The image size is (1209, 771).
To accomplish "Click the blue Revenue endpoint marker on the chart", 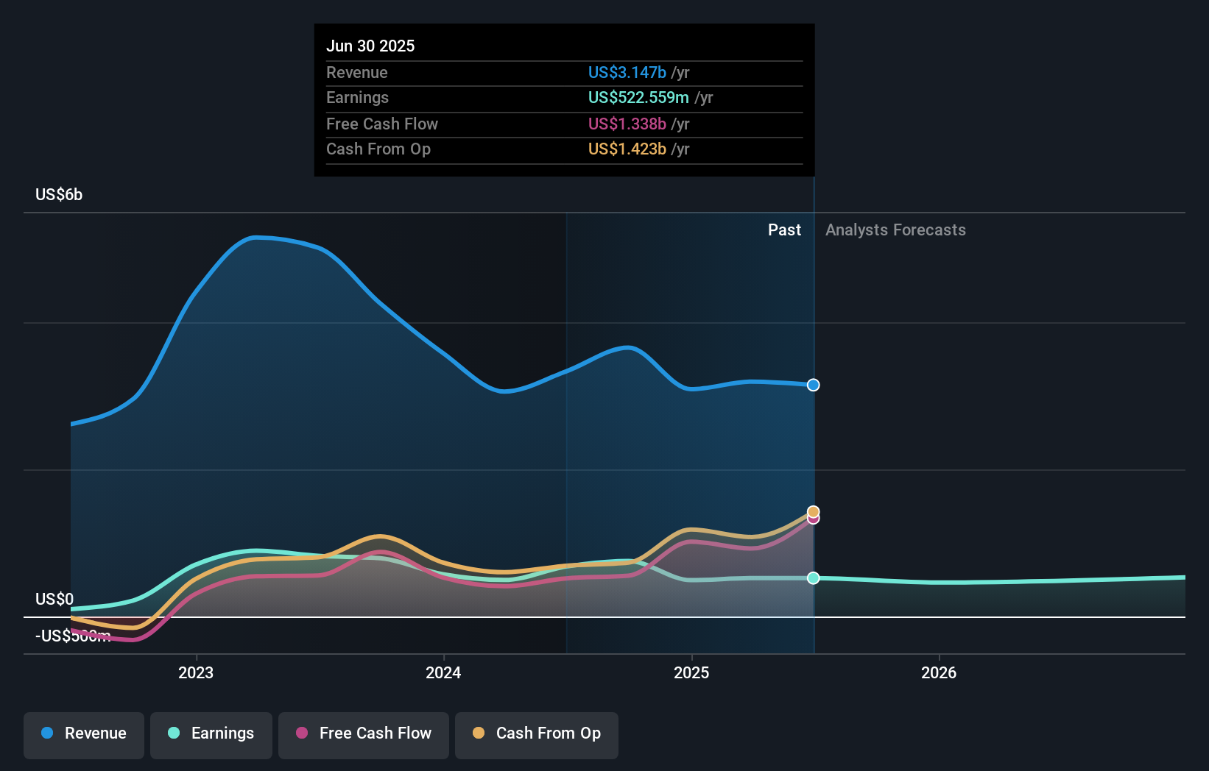I will coord(813,385).
